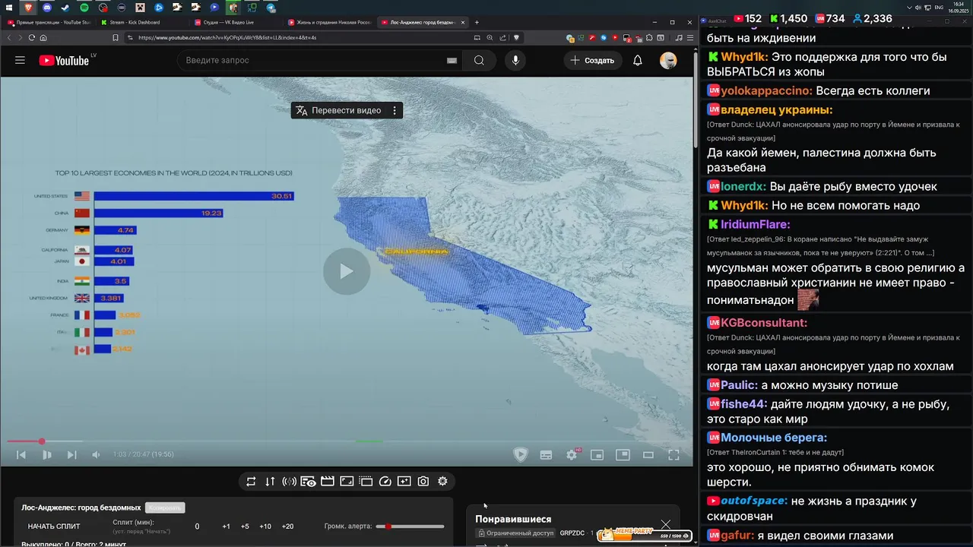Screen dimensions: 973x547
Task: Toggle the loop button under player
Action: tap(251, 481)
